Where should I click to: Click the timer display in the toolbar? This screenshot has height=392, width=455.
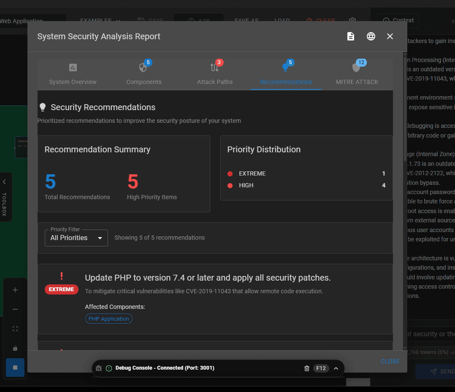pos(199,20)
